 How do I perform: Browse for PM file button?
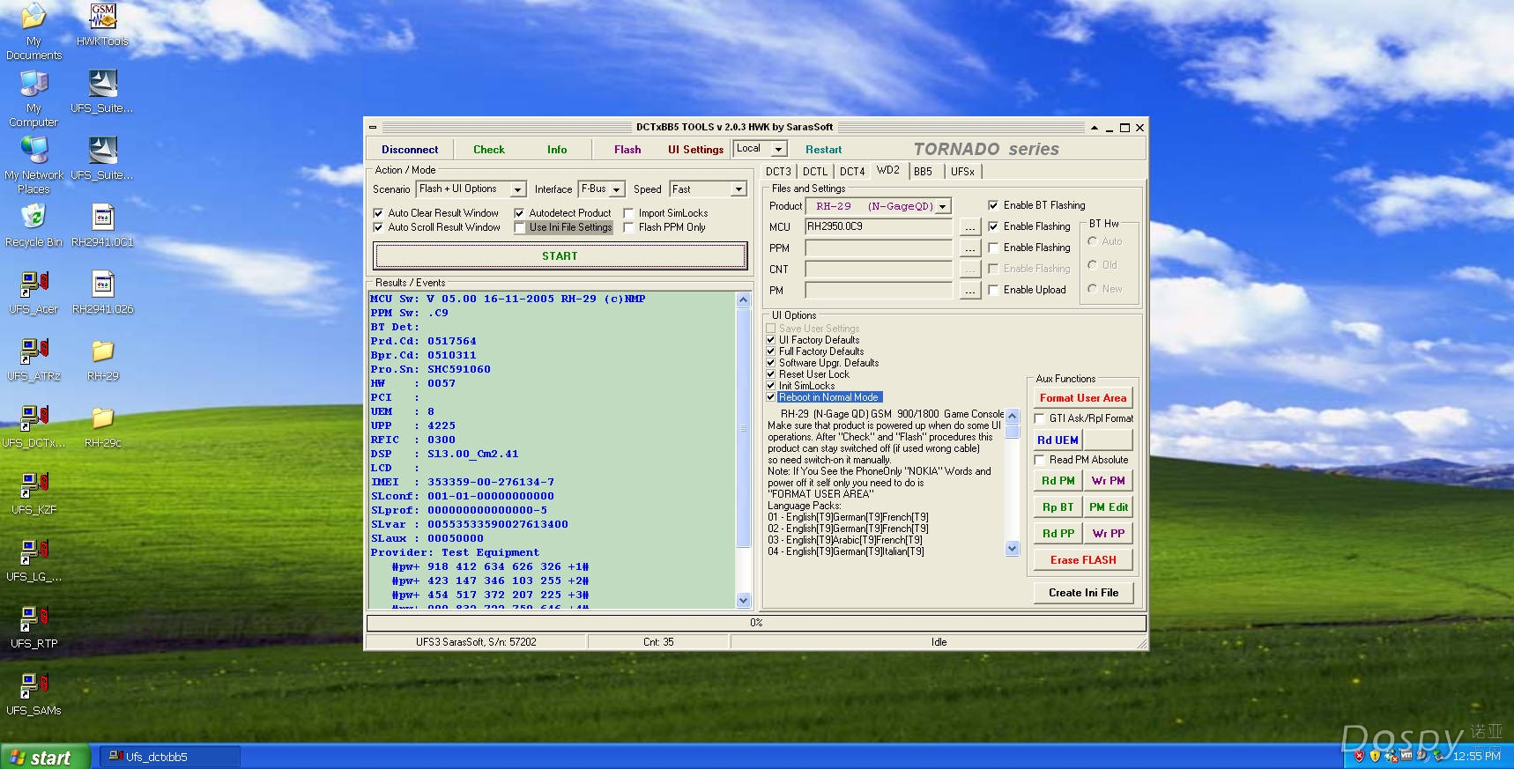click(970, 291)
